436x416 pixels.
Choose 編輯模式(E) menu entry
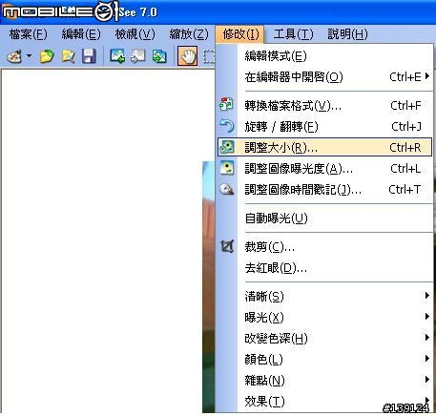pyautogui.click(x=324, y=56)
